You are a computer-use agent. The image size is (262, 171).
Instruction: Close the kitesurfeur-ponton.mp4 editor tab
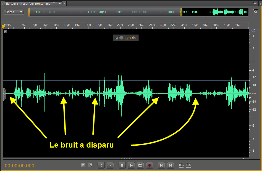[x=64, y=4]
